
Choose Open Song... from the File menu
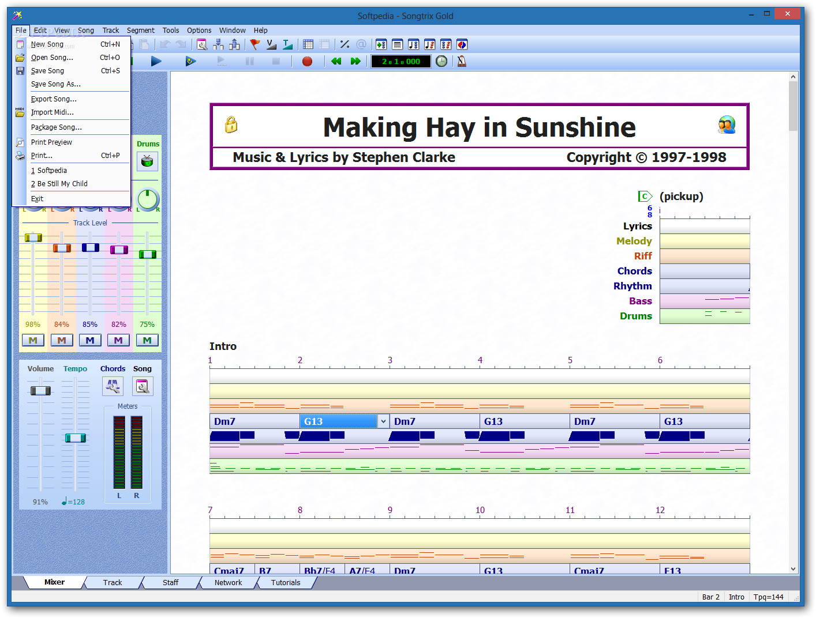[x=72, y=58]
